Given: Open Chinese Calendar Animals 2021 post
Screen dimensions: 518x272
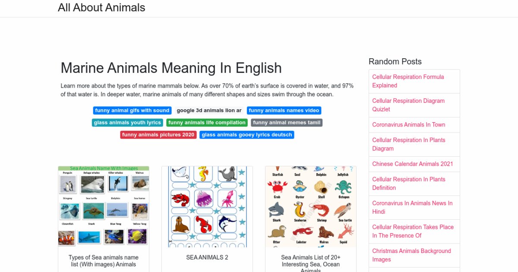Looking at the screenshot, I should point(413,164).
